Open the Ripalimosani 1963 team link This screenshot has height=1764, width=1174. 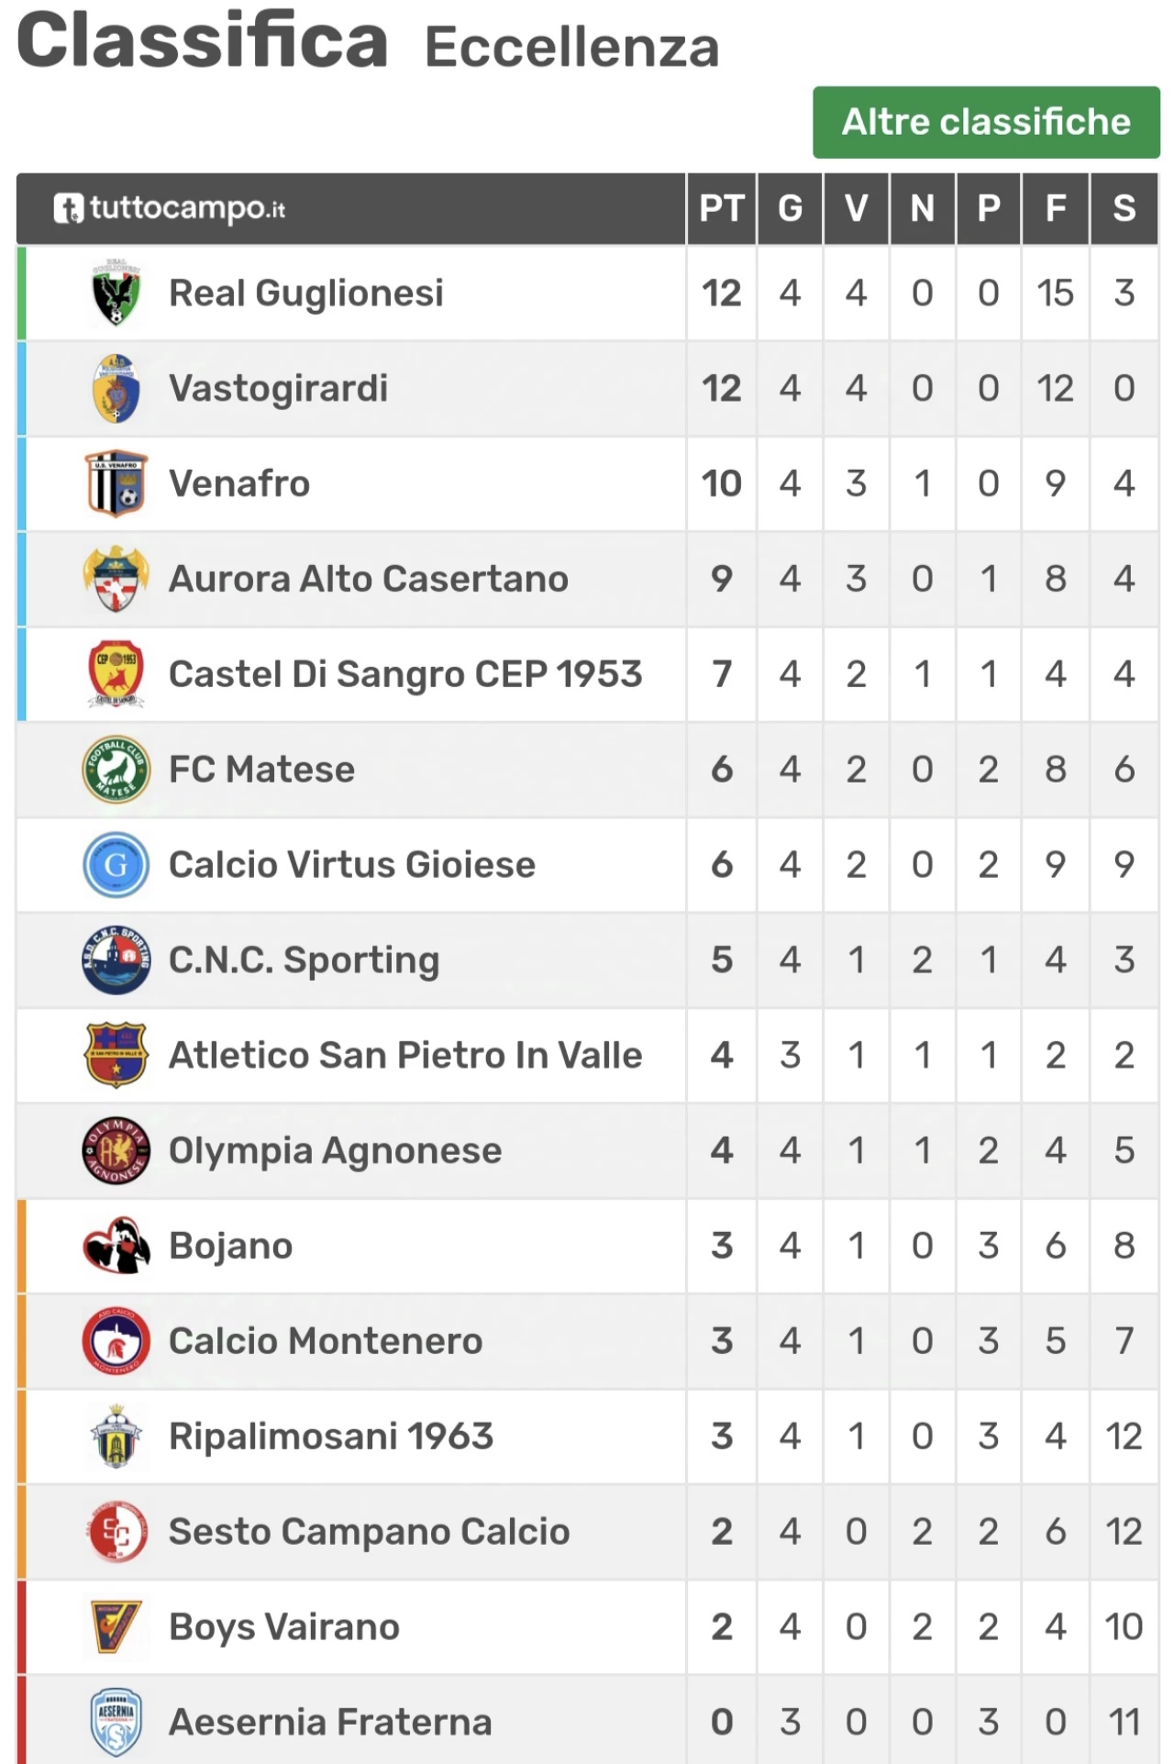(x=331, y=1437)
